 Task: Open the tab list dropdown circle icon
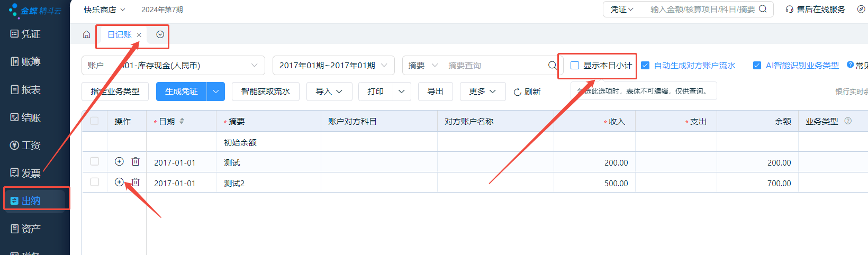[x=160, y=35]
